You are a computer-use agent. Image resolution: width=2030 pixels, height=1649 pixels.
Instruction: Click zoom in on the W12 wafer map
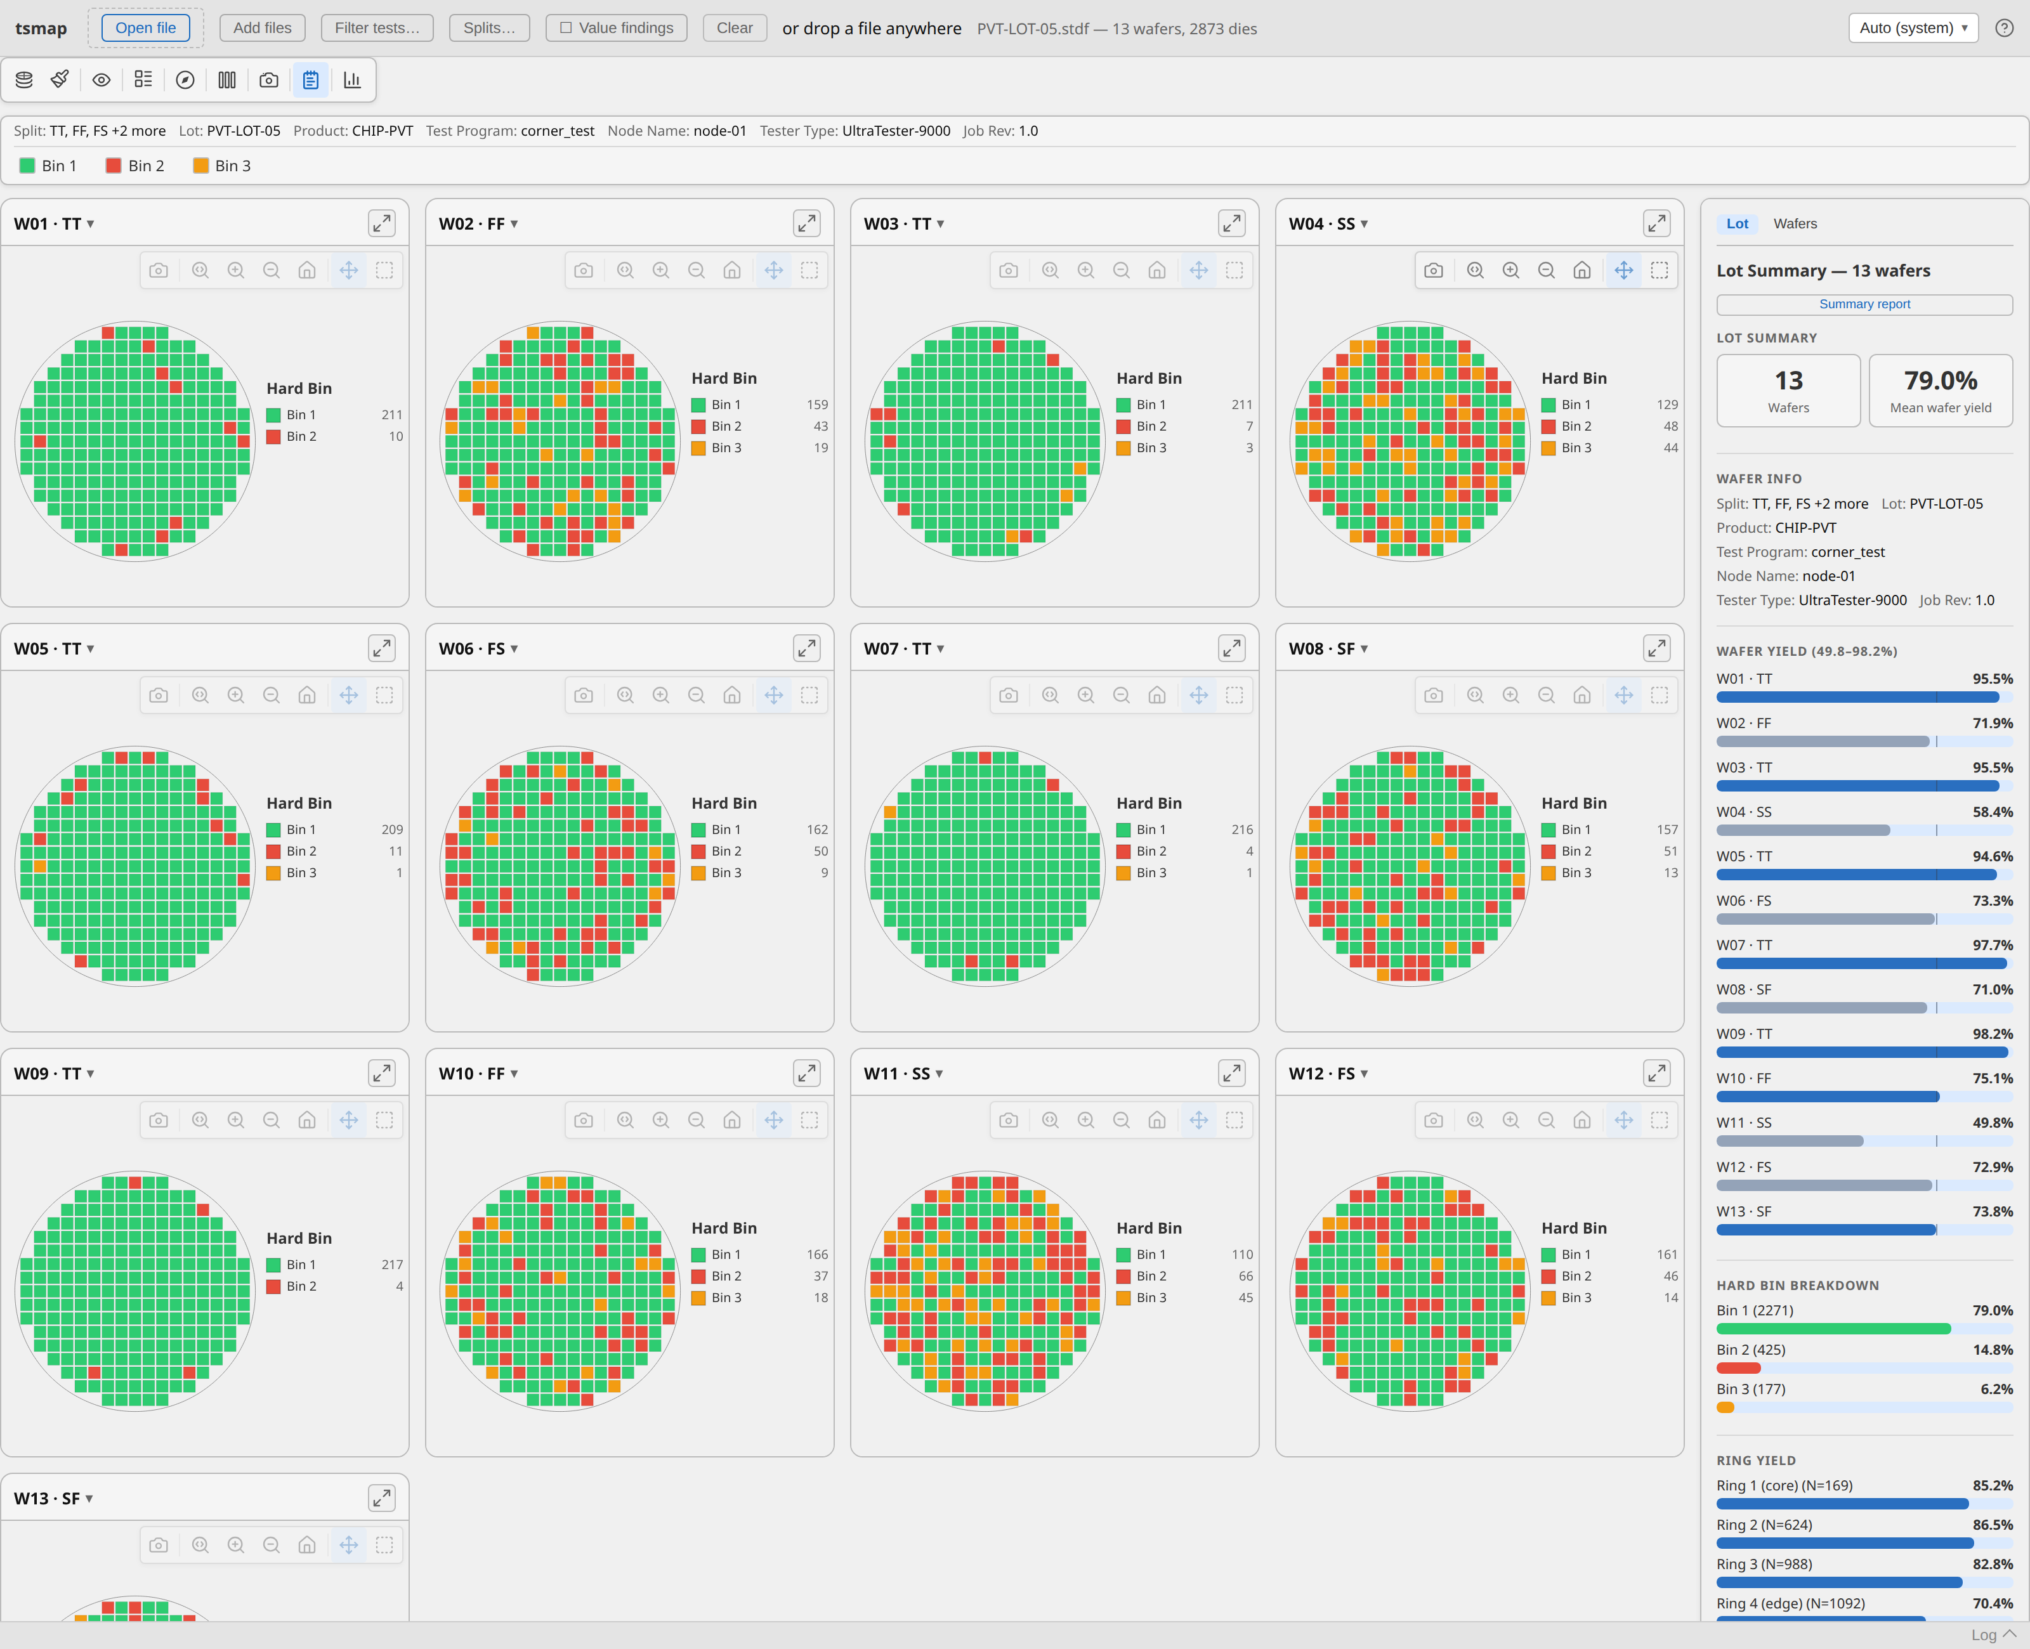1511,1120
